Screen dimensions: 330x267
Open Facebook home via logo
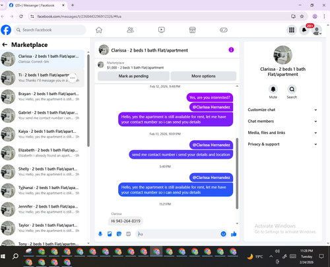[x=6, y=30]
